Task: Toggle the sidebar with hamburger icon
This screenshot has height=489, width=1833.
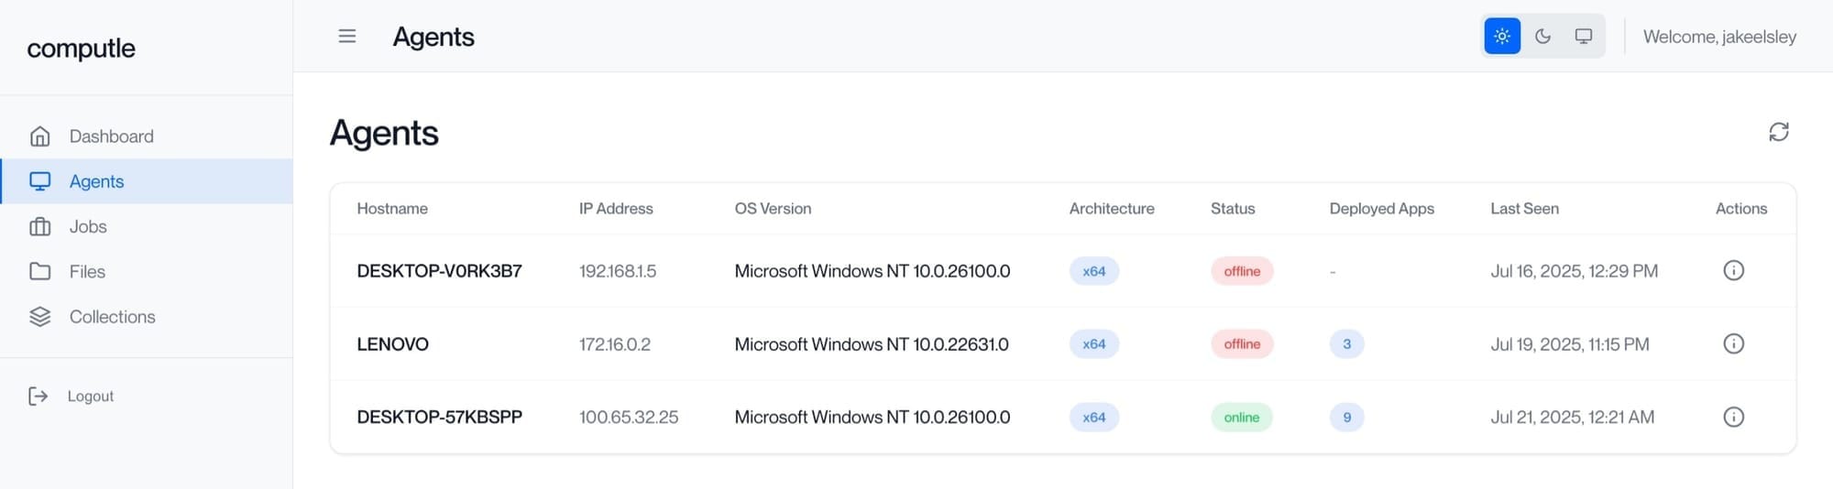Action: 346,37
